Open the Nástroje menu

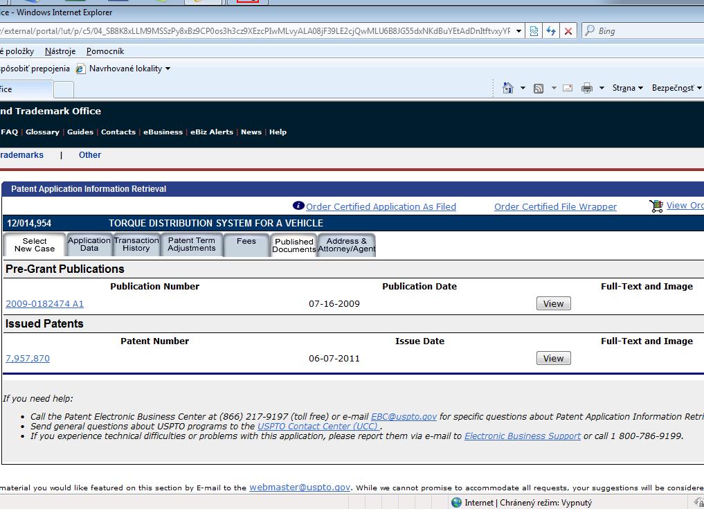coord(60,51)
